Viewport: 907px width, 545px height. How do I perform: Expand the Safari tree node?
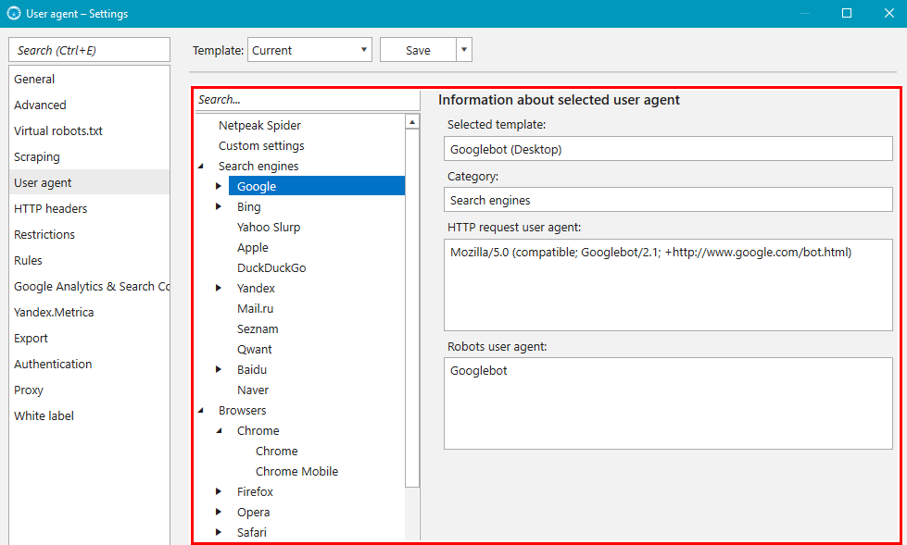pyautogui.click(x=219, y=532)
